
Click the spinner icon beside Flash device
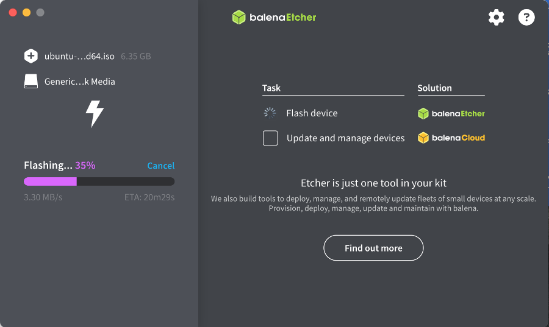tap(270, 113)
